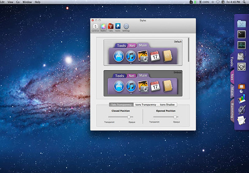The image size is (249, 173).
Task: Select the Icons Transparency segment
Action: 146,105
